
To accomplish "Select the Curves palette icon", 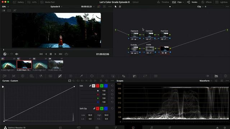I will coord(60,76).
